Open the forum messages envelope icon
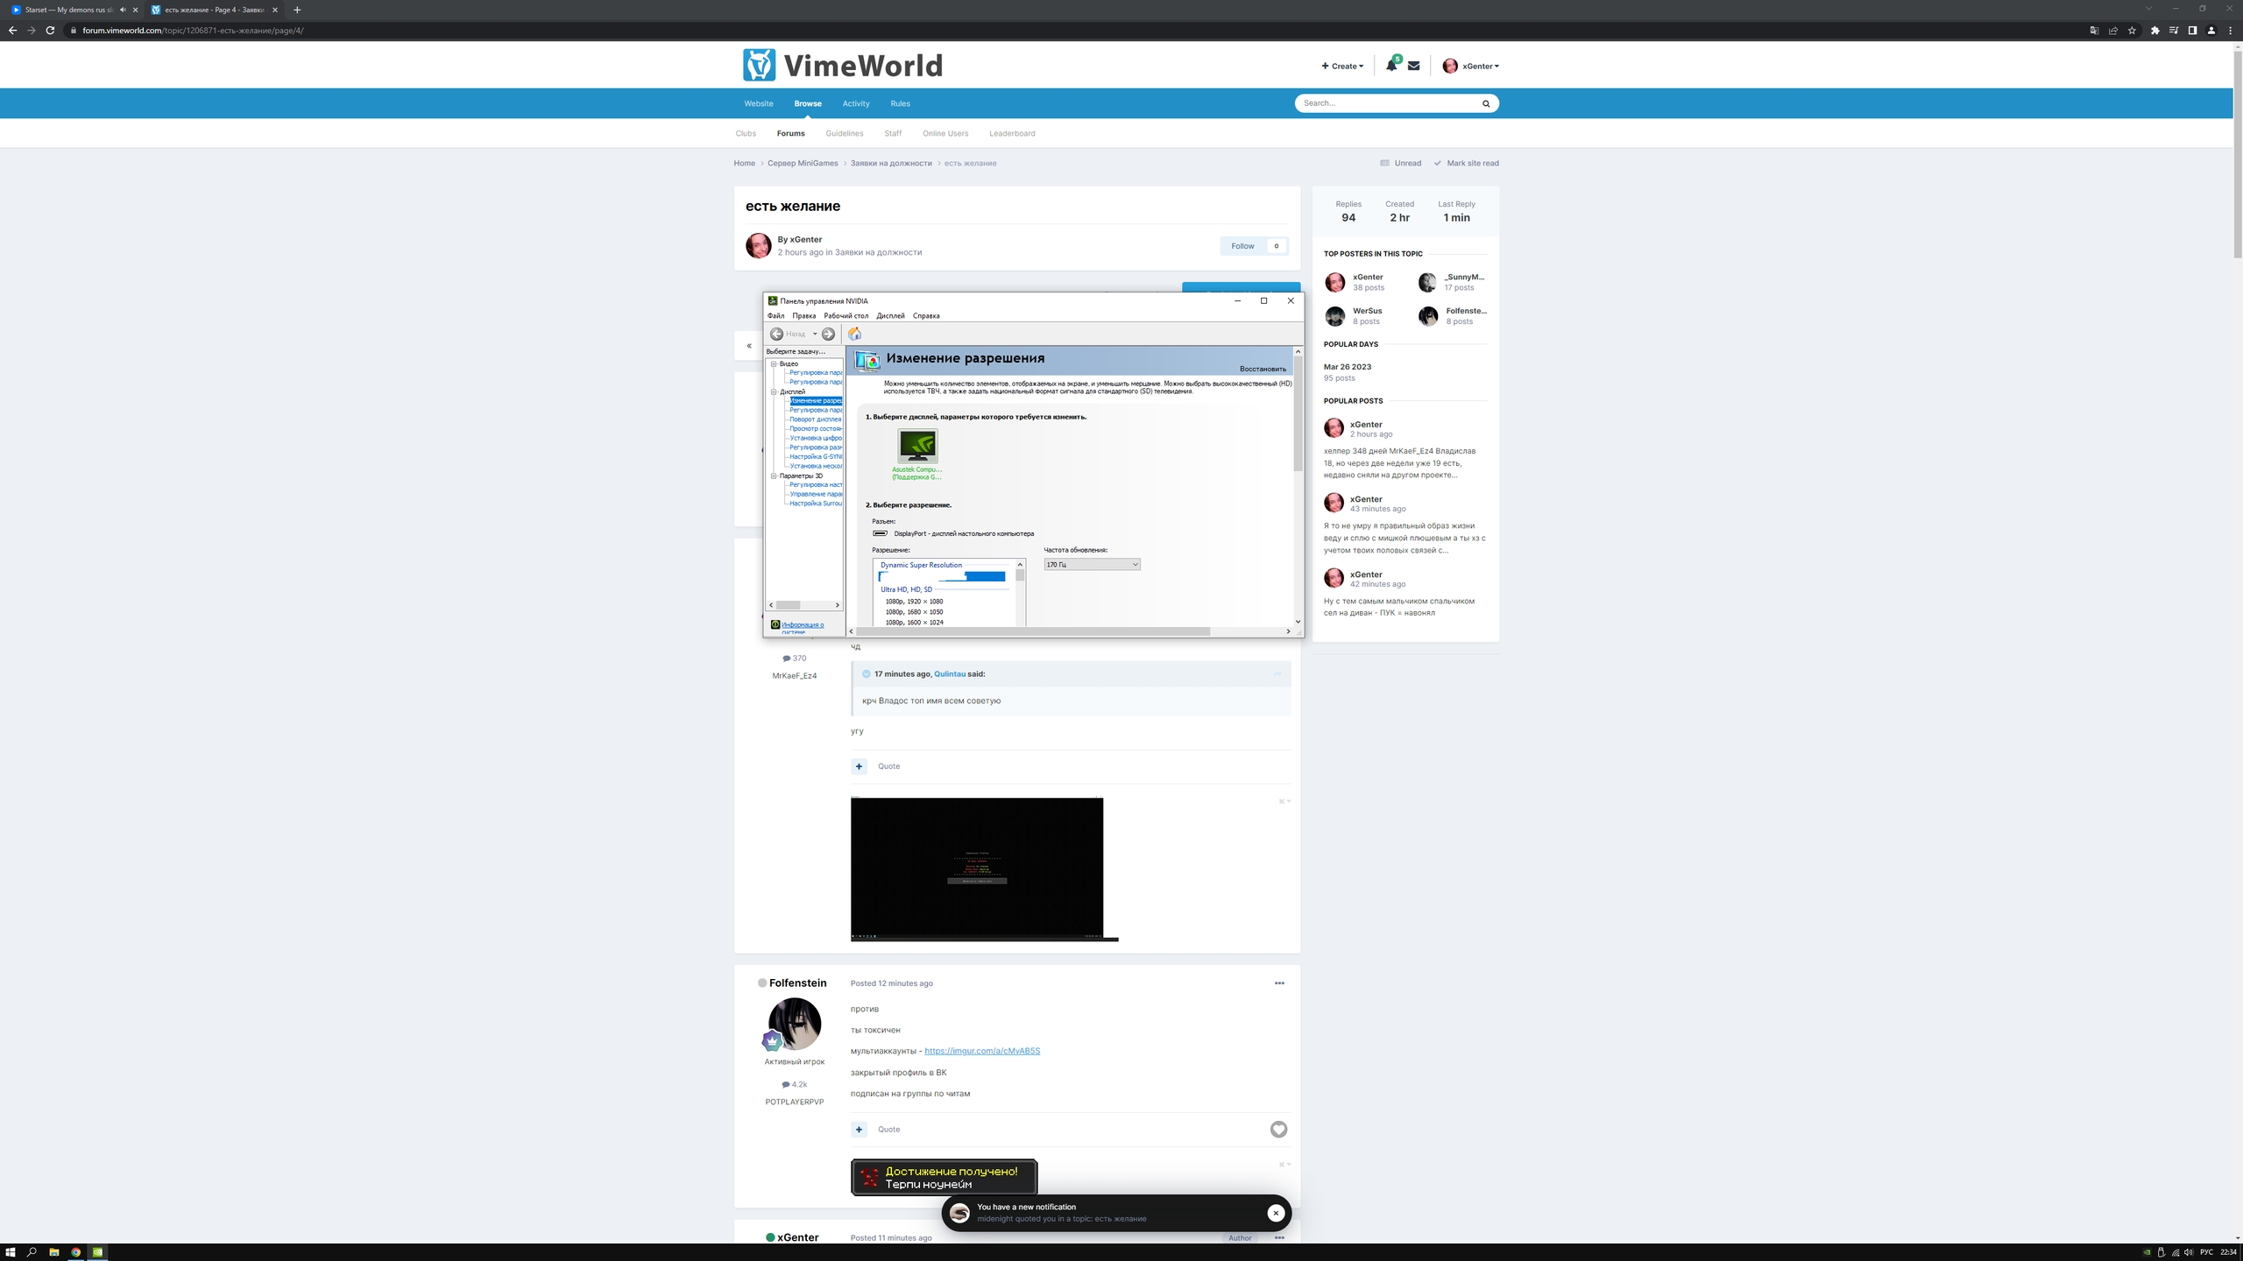Screen dimensions: 2243x1261 1413,66
